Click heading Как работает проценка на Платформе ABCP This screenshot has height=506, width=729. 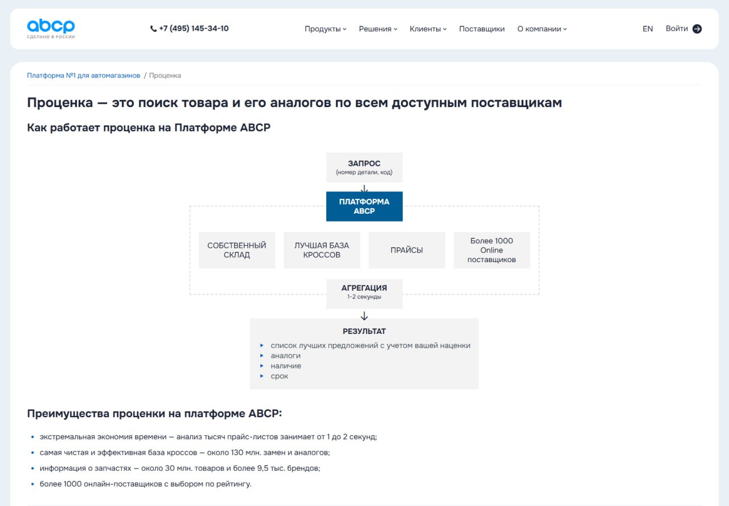[x=149, y=128]
